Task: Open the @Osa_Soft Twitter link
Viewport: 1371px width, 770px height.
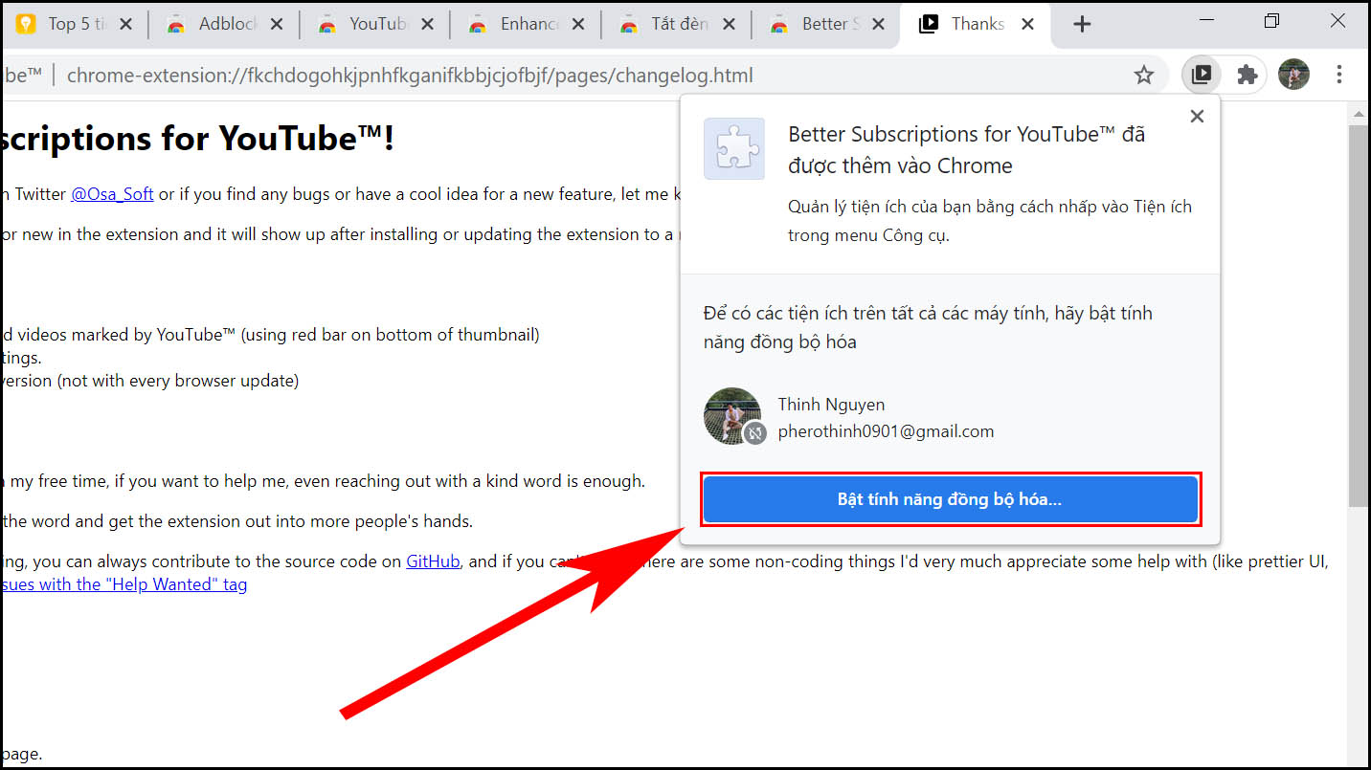Action: 112,194
